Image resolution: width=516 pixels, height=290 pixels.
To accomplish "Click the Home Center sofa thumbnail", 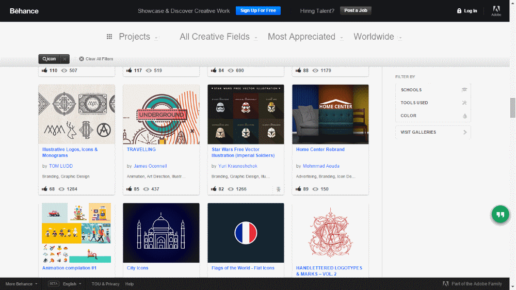I will pyautogui.click(x=330, y=114).
